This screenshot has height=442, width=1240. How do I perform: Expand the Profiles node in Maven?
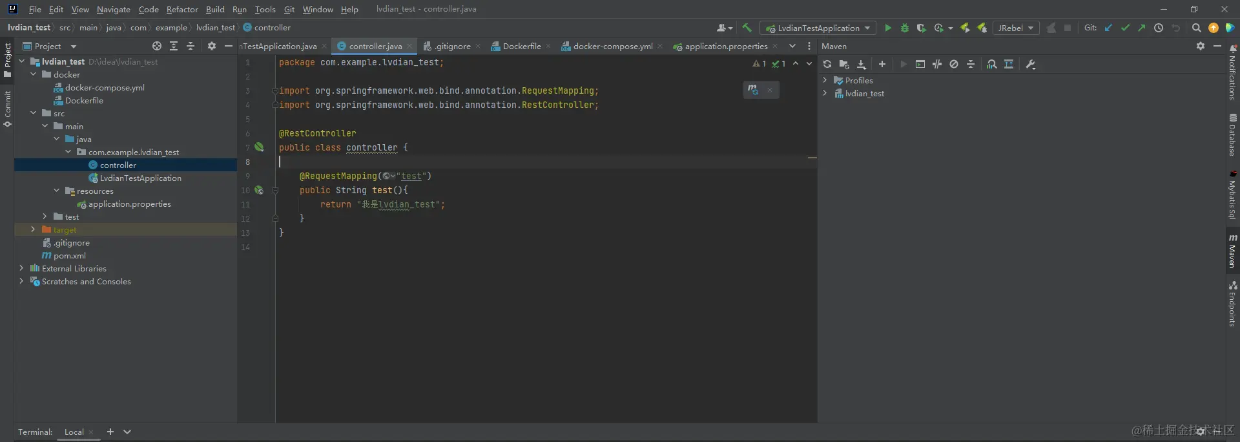coord(825,80)
